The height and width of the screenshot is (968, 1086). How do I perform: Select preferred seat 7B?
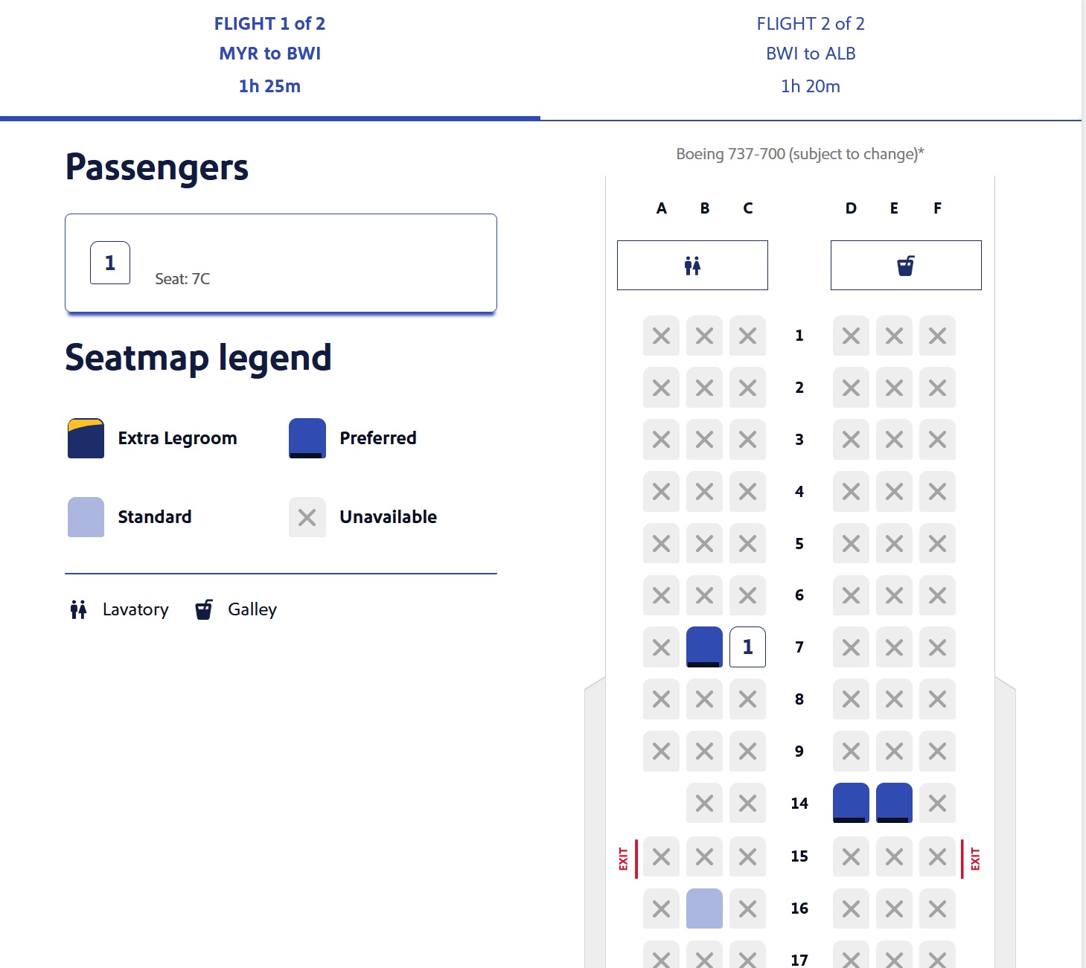[x=704, y=647]
